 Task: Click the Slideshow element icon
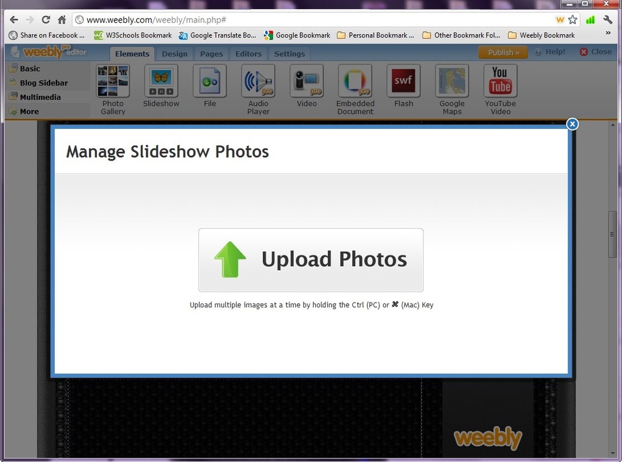click(x=161, y=81)
